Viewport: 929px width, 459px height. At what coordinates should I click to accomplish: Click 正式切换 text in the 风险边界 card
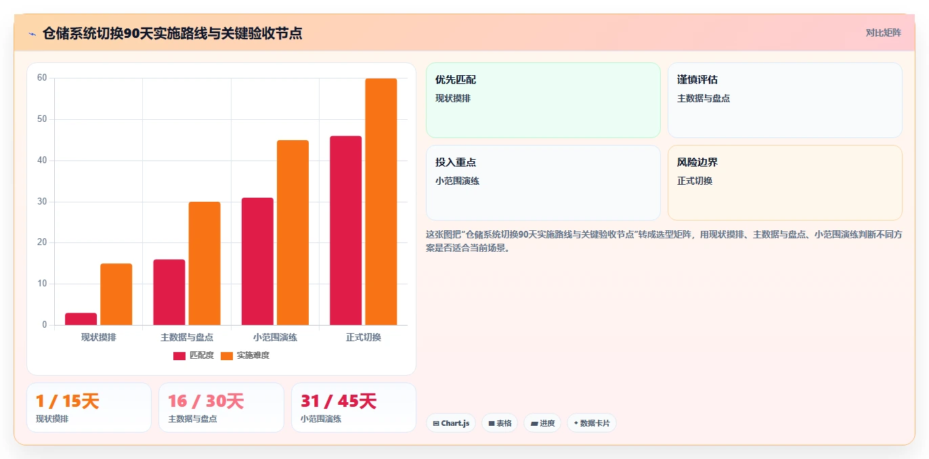695,181
